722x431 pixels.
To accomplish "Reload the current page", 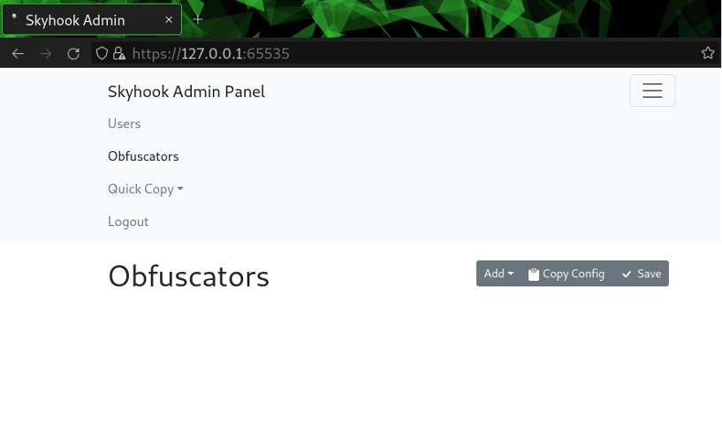I will point(74,54).
